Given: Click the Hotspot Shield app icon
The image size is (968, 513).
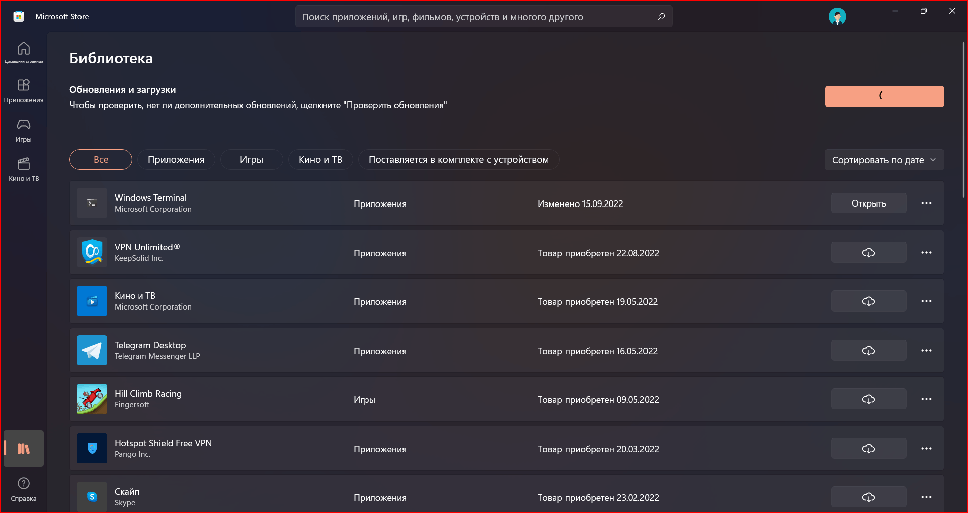Looking at the screenshot, I should (x=92, y=448).
